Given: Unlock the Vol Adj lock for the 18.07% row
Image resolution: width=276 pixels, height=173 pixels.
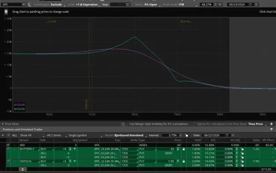Looking at the screenshot, I should pos(242,165).
